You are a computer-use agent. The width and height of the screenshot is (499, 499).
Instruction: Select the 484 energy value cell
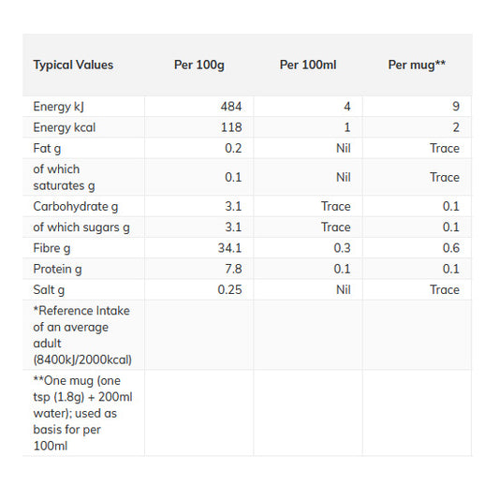pos(231,107)
